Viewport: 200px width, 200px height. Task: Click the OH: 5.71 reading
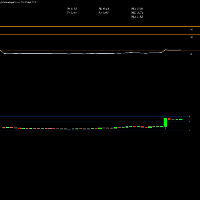(x=137, y=13)
